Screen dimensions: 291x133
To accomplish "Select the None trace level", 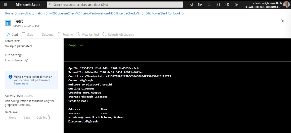I will click(x=13, y=118).
